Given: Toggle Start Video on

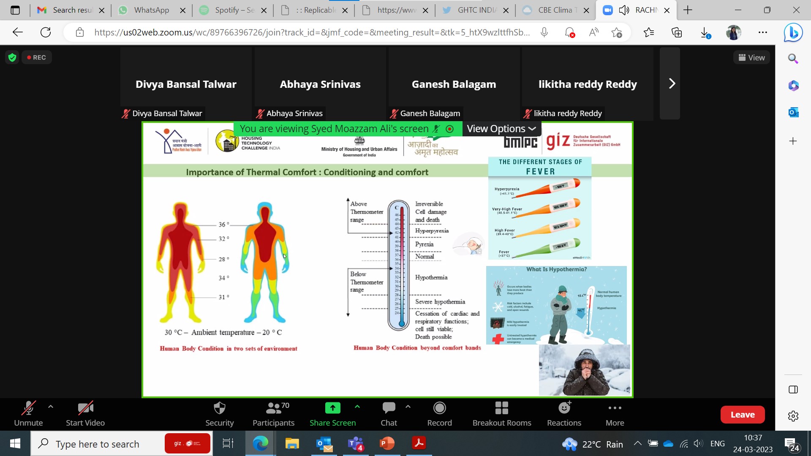Looking at the screenshot, I should [x=85, y=408].
